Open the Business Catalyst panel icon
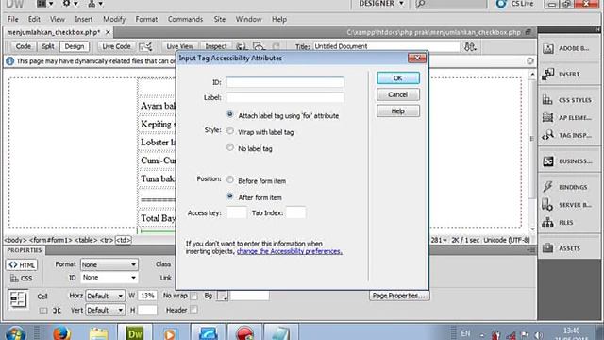 click(547, 161)
